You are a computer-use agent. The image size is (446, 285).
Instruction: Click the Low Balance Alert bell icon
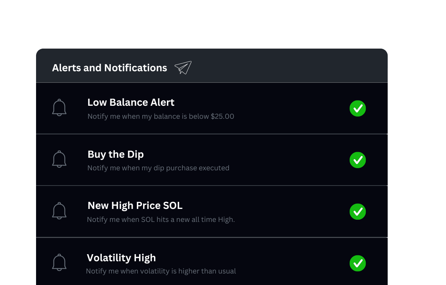coord(59,108)
